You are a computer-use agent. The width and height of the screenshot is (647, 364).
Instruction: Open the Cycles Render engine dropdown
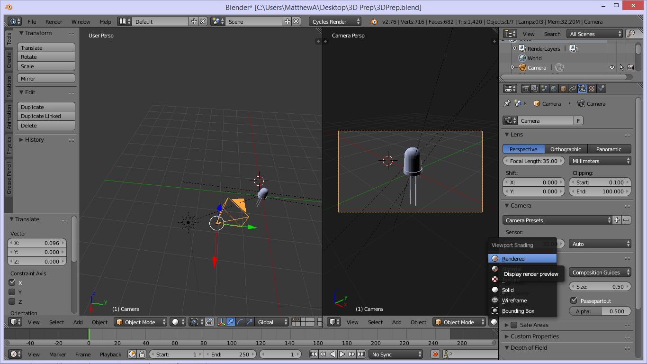[x=335, y=21]
